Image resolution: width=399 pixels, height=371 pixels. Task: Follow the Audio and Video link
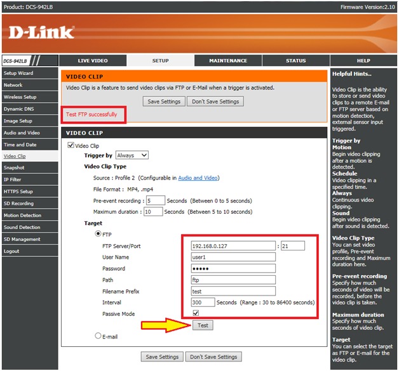click(x=198, y=178)
